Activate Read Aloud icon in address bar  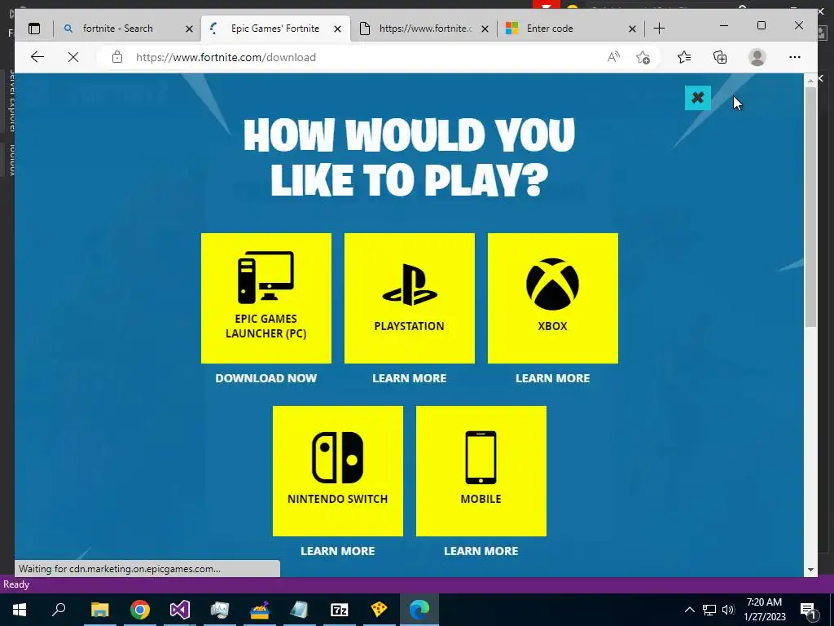click(613, 57)
